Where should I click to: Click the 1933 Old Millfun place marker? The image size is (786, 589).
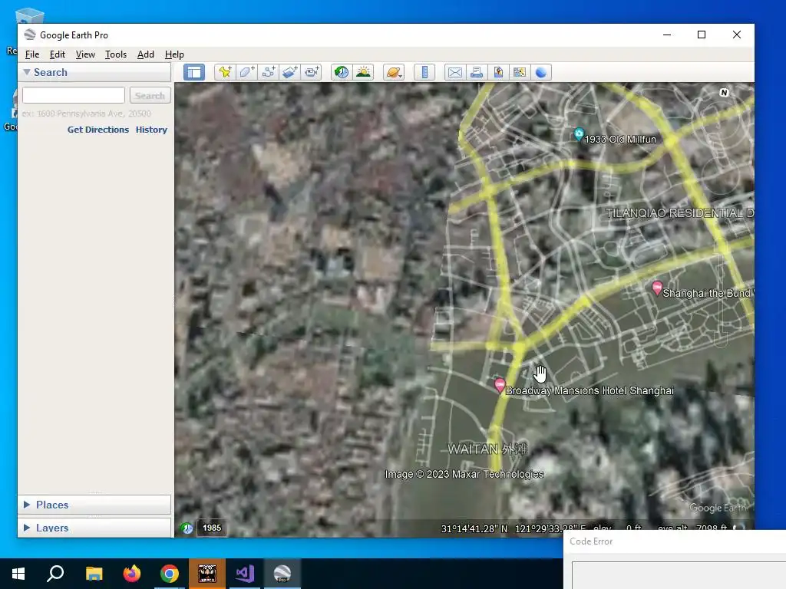(x=579, y=134)
